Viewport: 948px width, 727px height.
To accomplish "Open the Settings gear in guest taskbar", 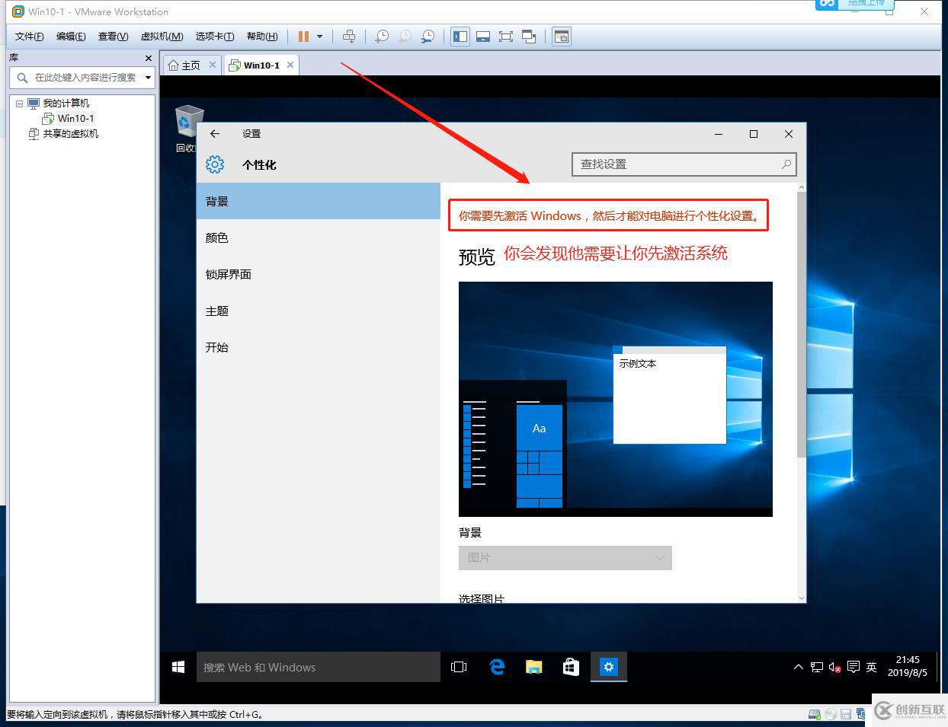I will 608,667.
